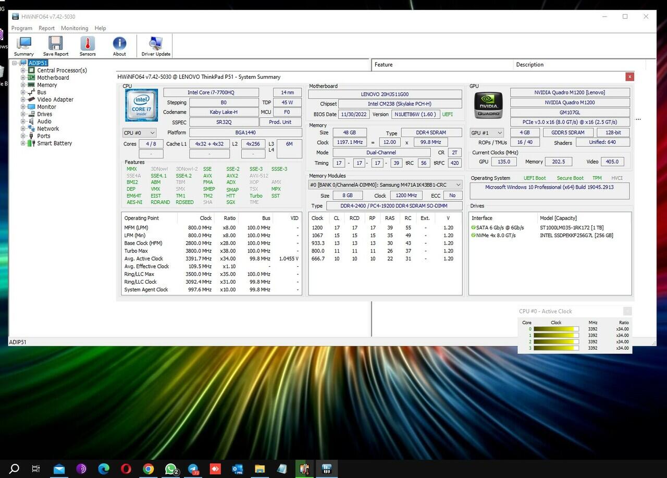
Task: Open the CPU #0 selector dropdown
Action: pos(139,133)
